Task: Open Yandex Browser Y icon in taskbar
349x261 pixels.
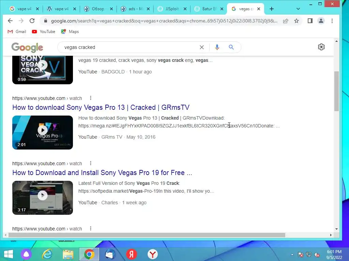Action: pos(153,254)
